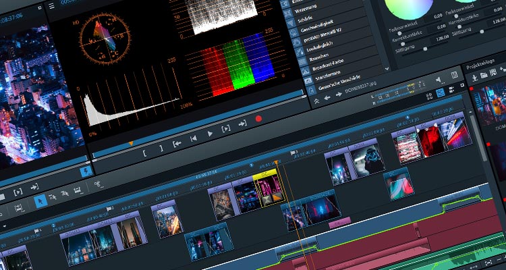Click the Projektablage panel title
This screenshot has height=270, width=506.
point(480,63)
